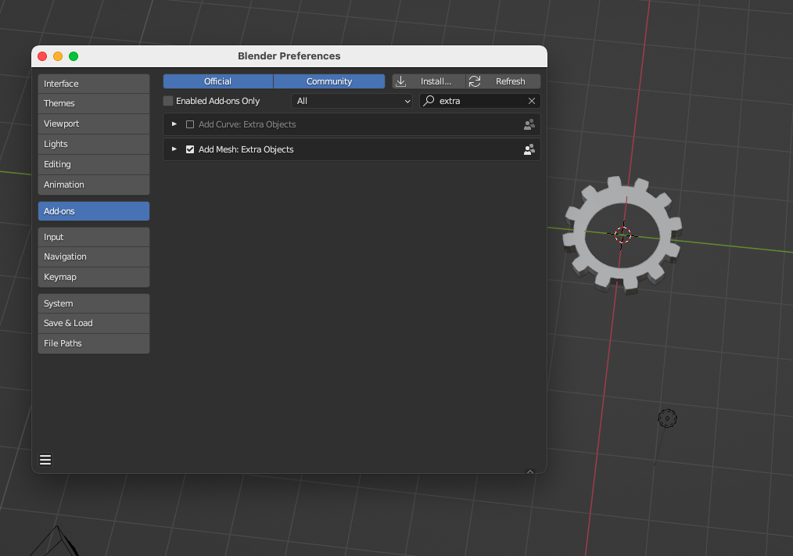
Task: Open the hamburger preferences menu
Action: [45, 459]
